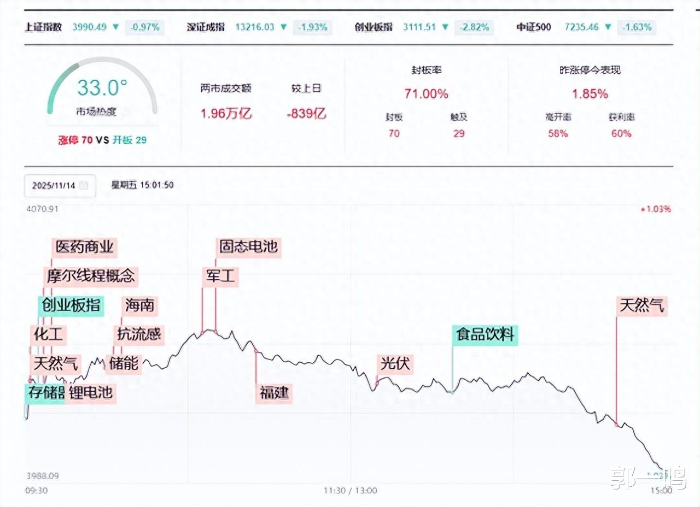The width and height of the screenshot is (700, 507).
Task: Click the green 食品饮料 chart tag
Action: pos(486,334)
